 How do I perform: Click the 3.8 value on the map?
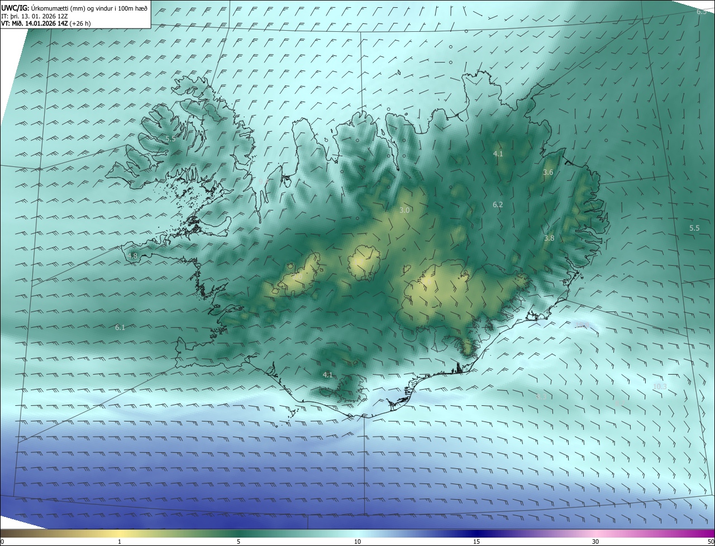[549, 238]
